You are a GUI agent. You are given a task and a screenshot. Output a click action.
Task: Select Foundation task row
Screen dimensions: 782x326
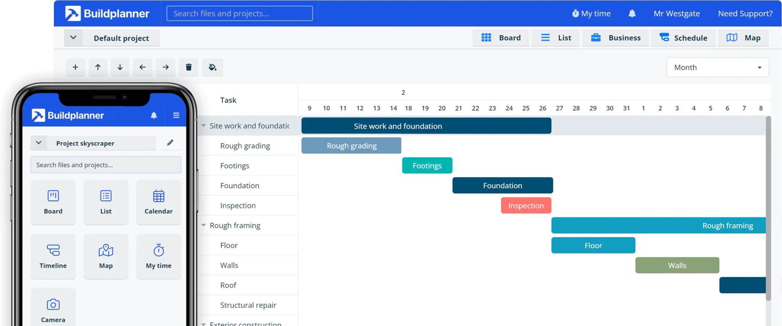248,185
